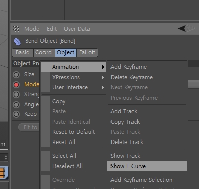Choose Reset All
Viewport: 199px width, 189px height.
(74, 142)
